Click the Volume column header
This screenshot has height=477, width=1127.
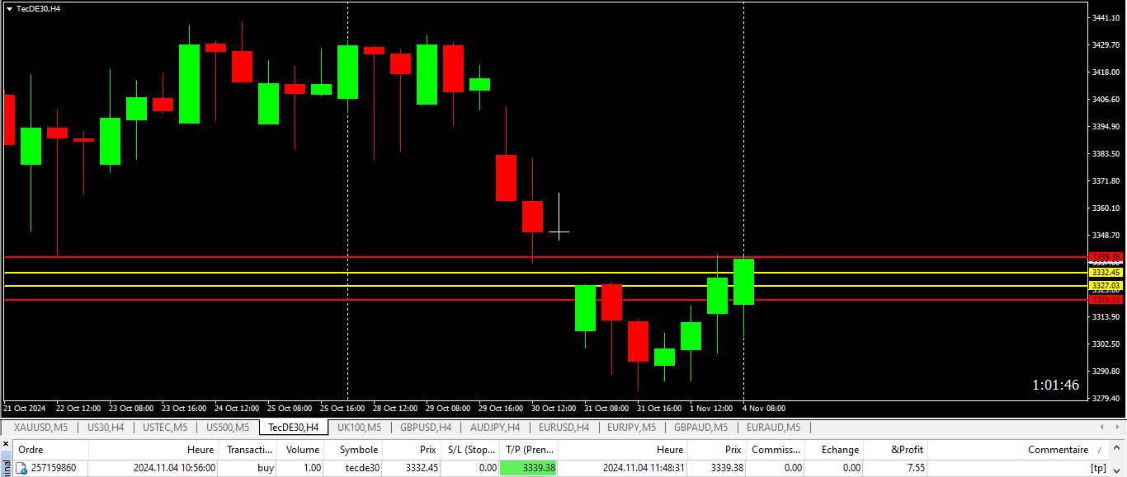302,450
